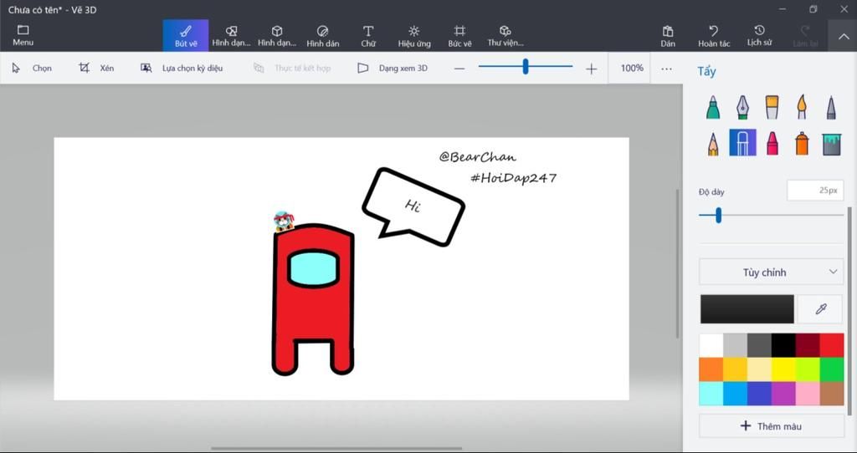The height and width of the screenshot is (453, 857).
Task: Pick the black color swatch
Action: click(x=783, y=345)
